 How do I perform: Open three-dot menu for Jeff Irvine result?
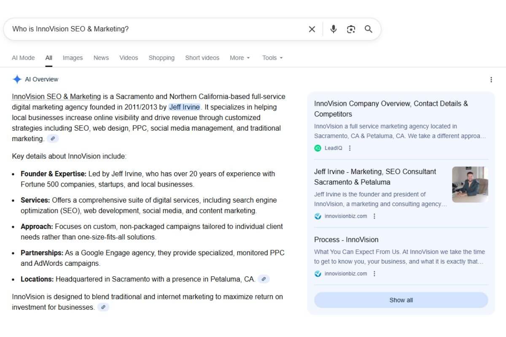tap(374, 216)
